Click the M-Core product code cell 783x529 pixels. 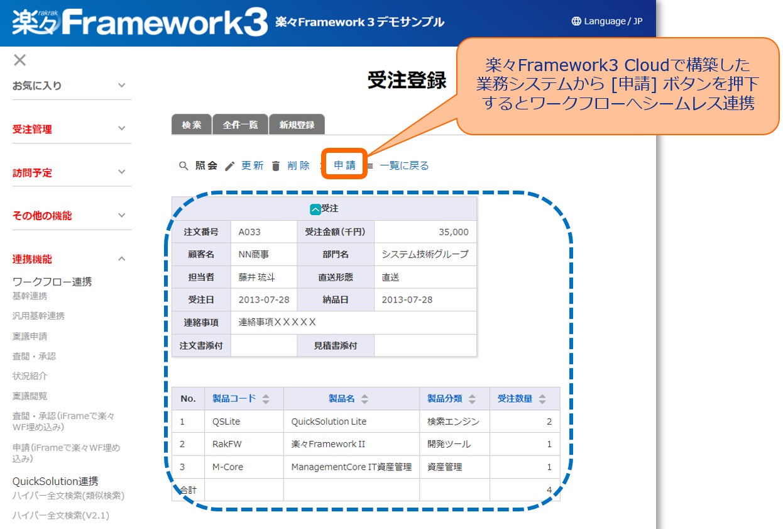[244, 467]
